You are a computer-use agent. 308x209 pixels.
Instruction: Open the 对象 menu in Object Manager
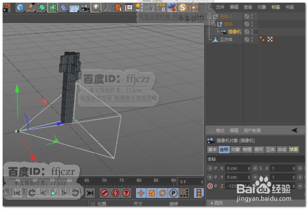262,7
